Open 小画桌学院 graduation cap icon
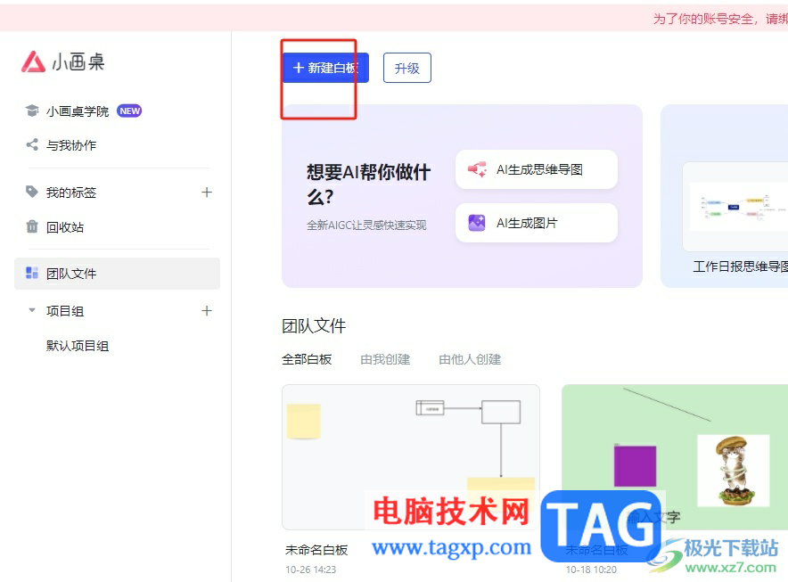 [x=32, y=111]
